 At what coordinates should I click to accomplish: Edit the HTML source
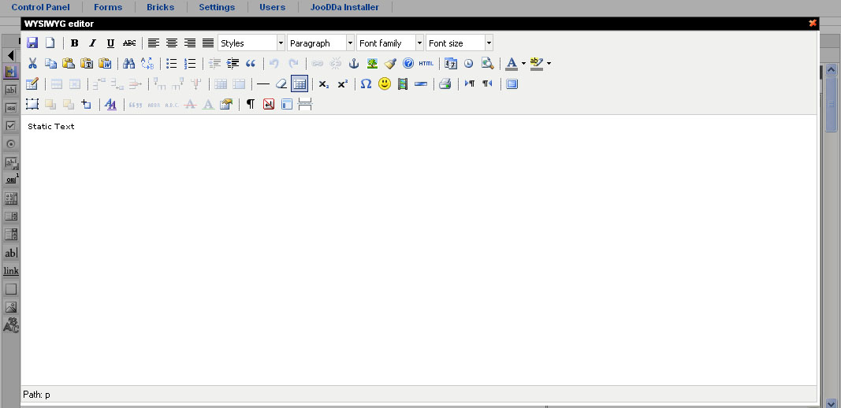[426, 63]
